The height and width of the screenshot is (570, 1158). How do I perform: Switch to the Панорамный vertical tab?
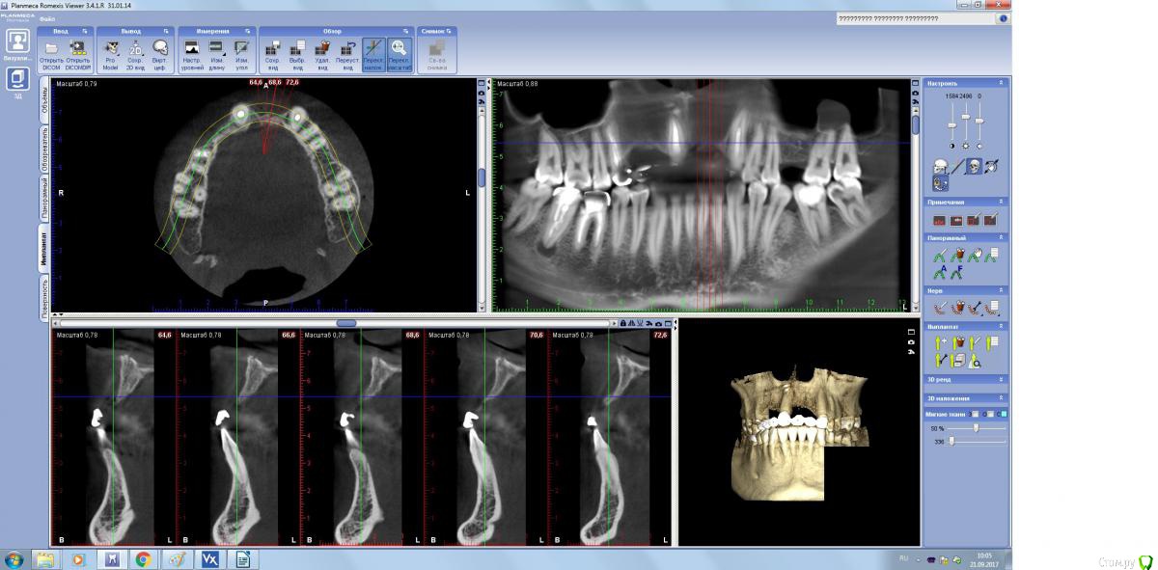point(44,197)
